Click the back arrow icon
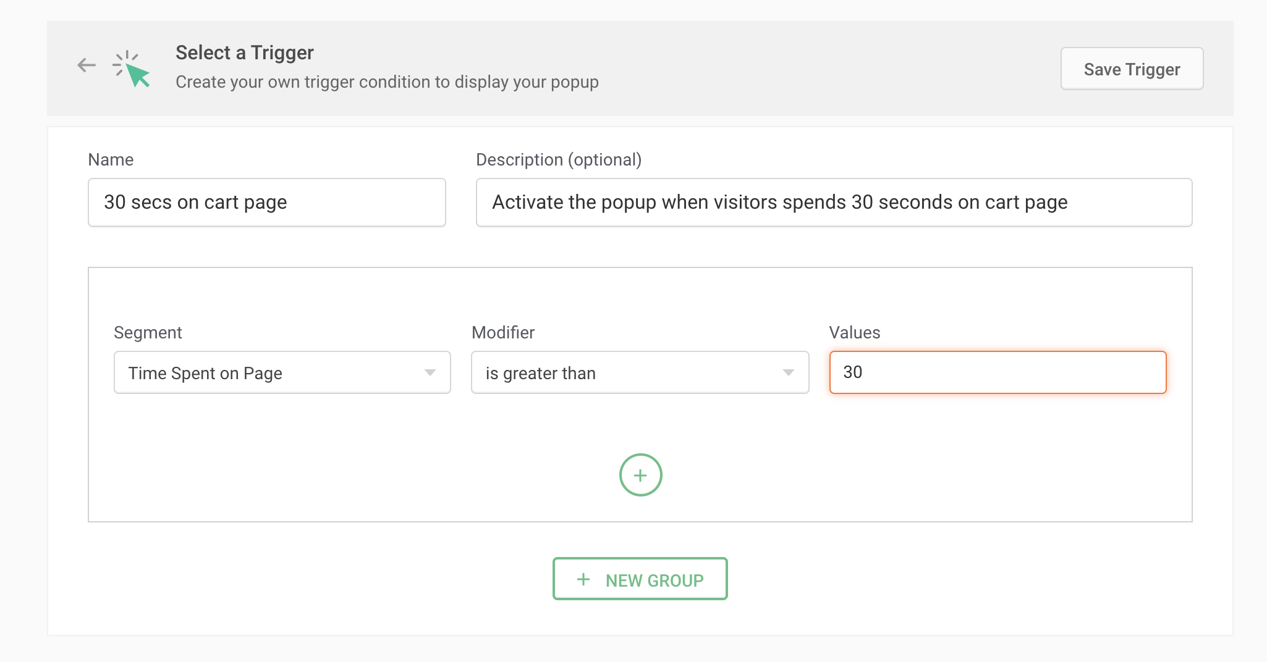The image size is (1267, 662). coord(87,65)
